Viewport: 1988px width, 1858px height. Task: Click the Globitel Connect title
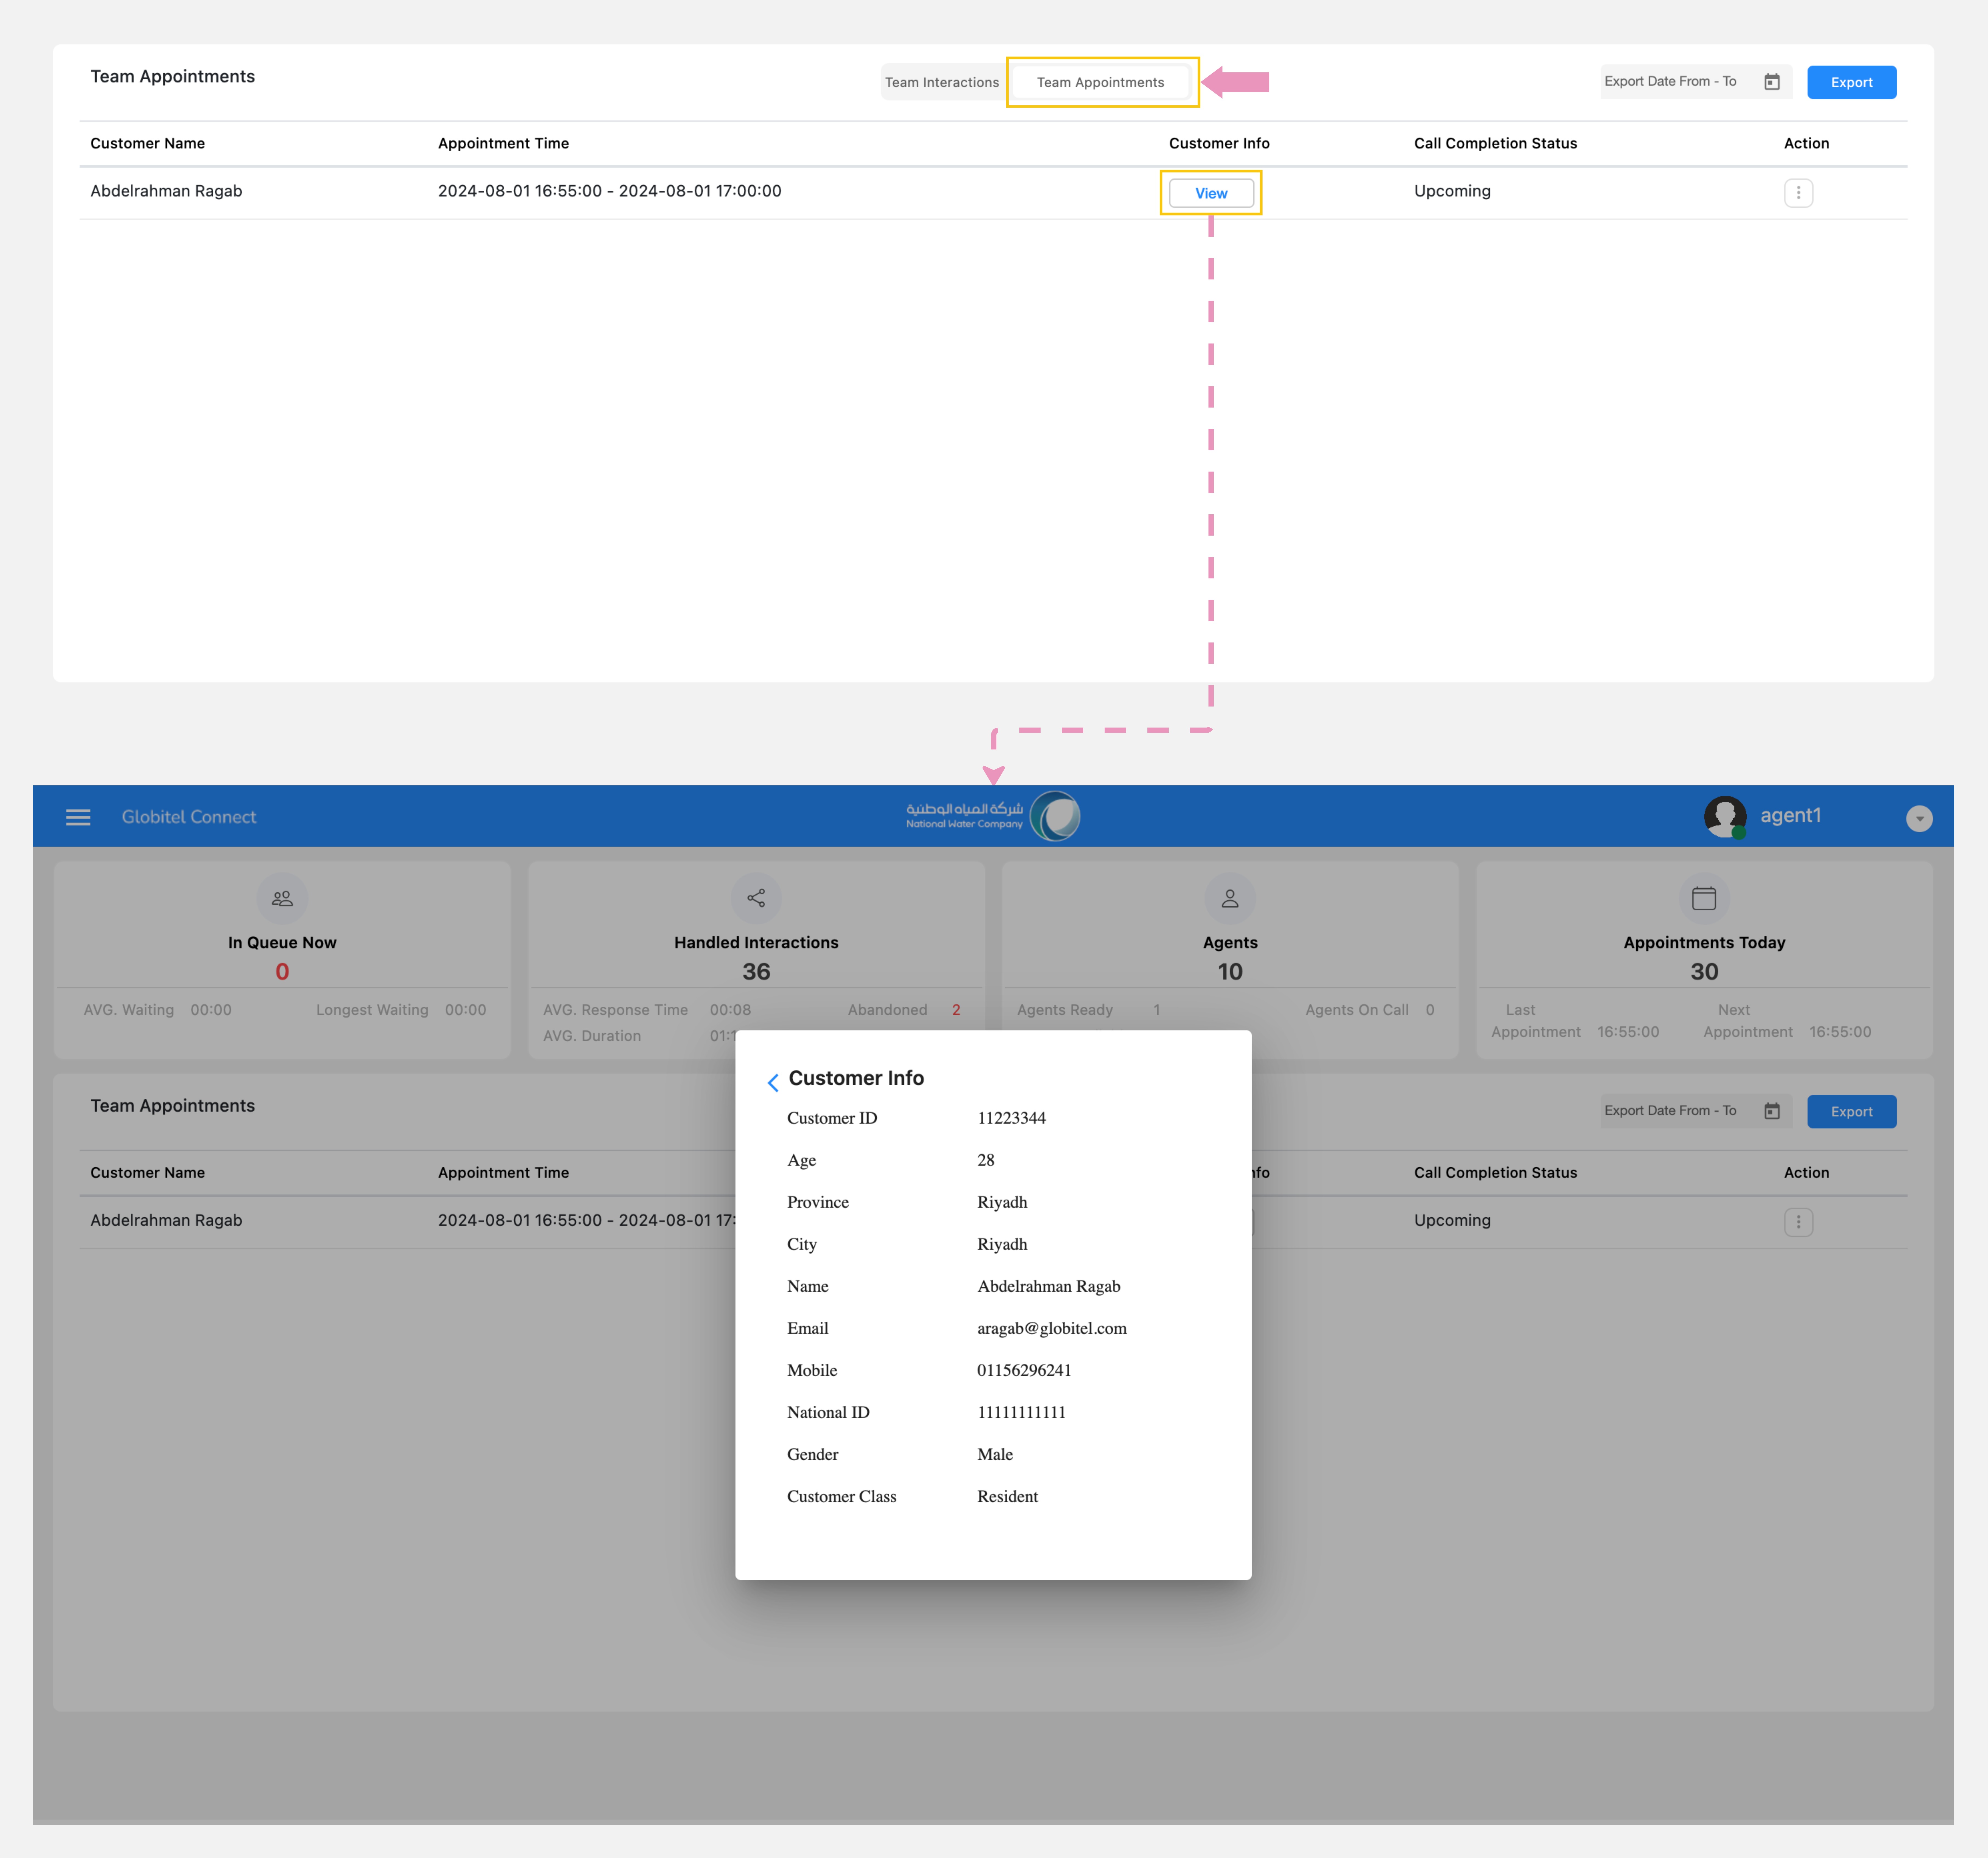pos(189,817)
